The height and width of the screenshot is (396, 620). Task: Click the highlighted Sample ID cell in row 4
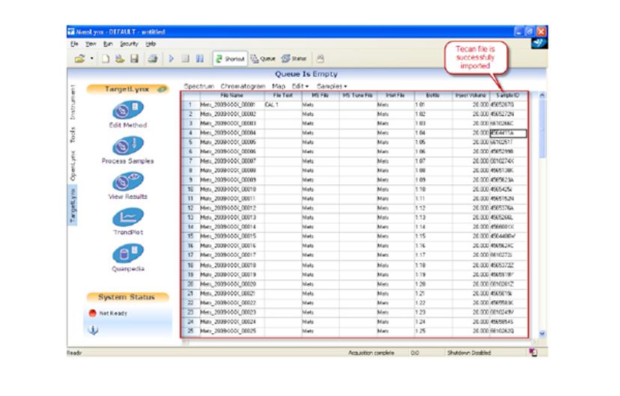click(508, 133)
